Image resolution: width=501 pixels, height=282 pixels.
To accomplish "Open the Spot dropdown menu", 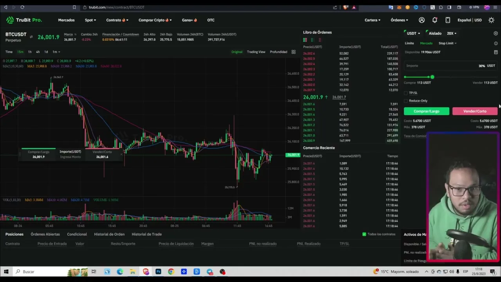I will pos(90,20).
